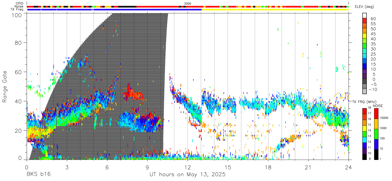
Task: Select green ELEV segment between 35 and 30
Action: (365, 46)
